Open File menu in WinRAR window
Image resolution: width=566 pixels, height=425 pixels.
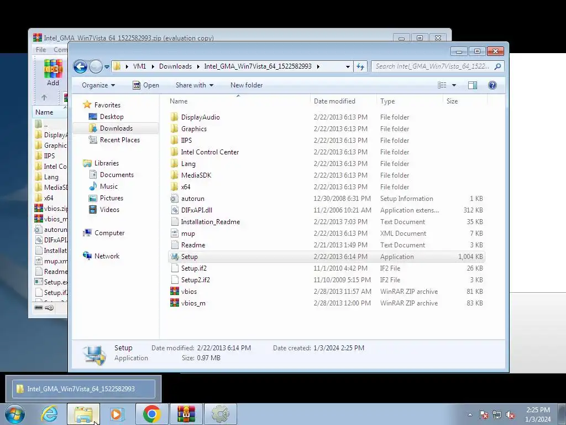point(41,49)
